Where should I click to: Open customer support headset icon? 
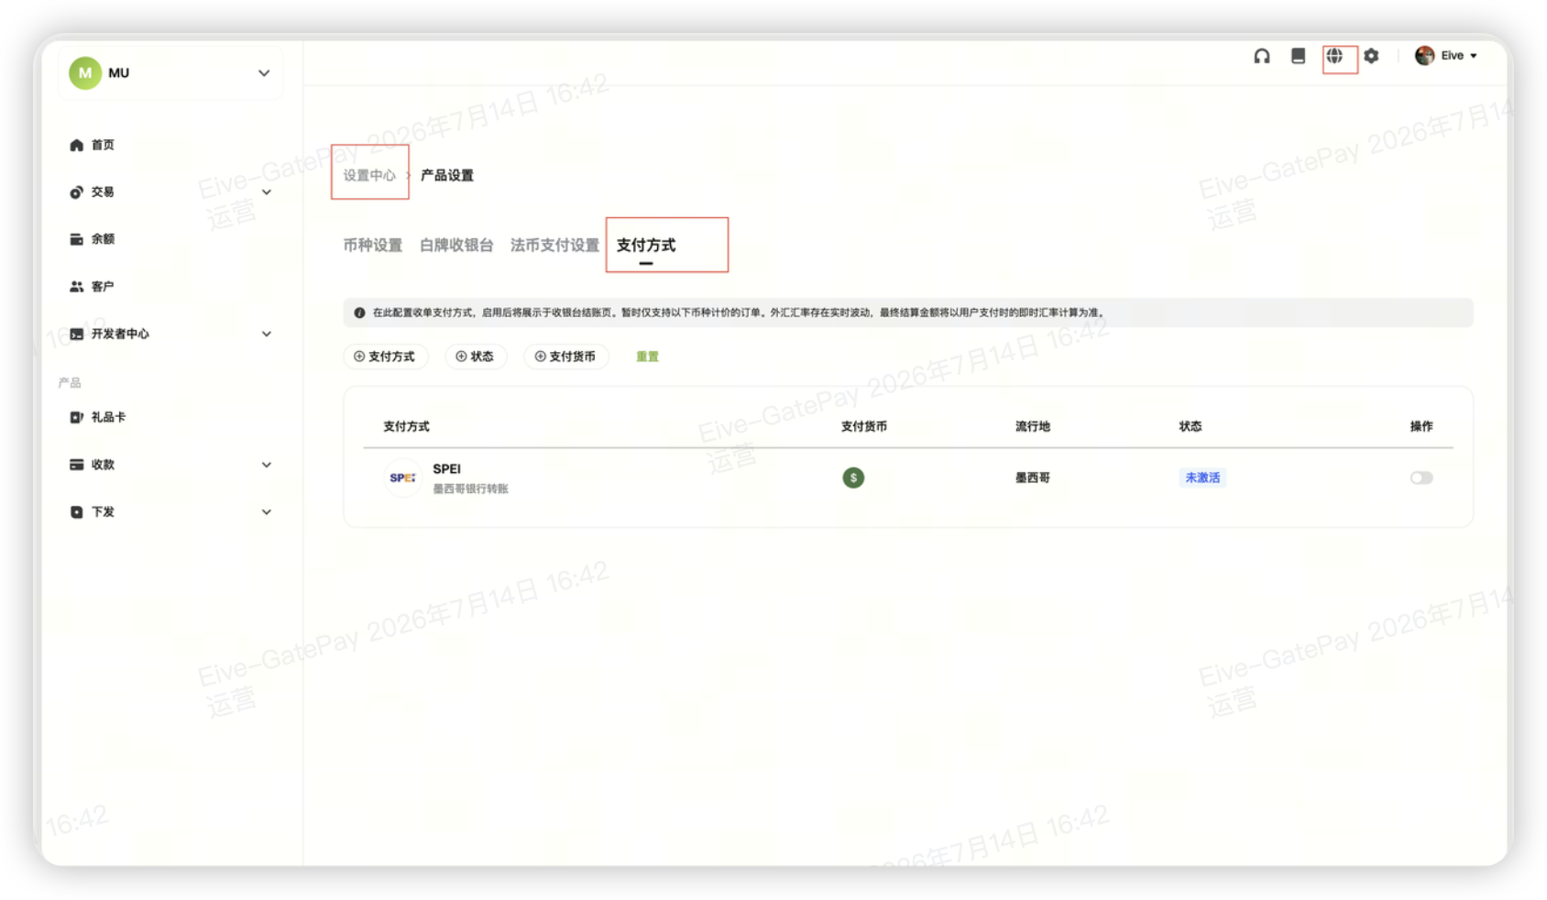[1262, 56]
